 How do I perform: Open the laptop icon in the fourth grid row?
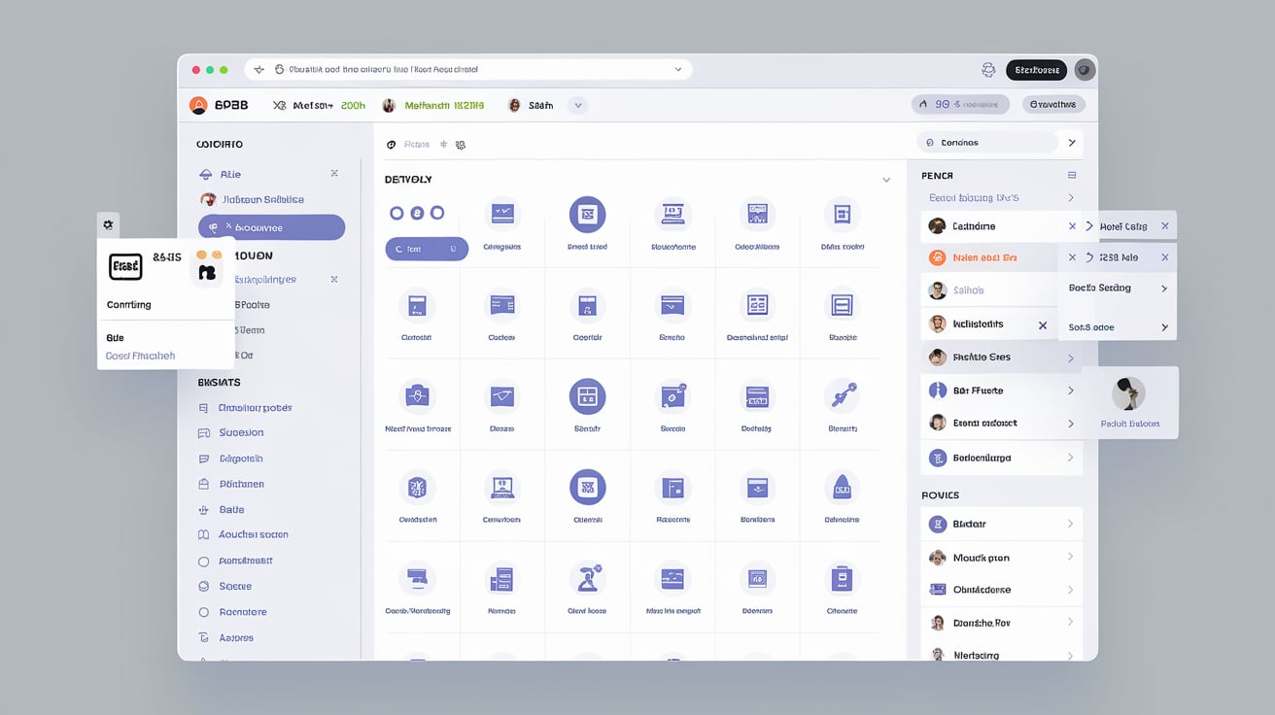(502, 488)
